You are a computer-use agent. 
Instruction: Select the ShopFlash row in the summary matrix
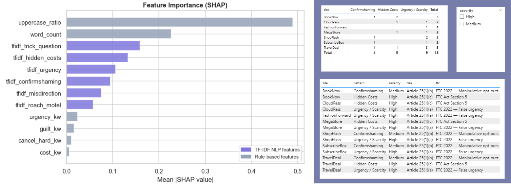tap(331, 37)
